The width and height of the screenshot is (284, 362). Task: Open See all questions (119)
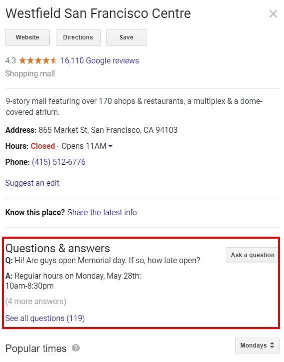[45, 319]
